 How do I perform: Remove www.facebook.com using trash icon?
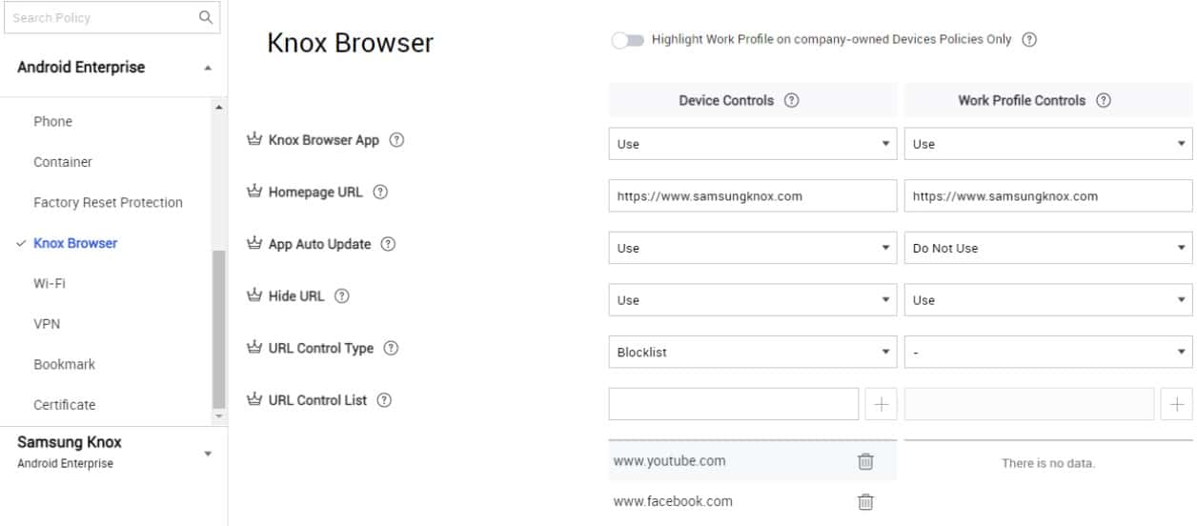tap(865, 501)
